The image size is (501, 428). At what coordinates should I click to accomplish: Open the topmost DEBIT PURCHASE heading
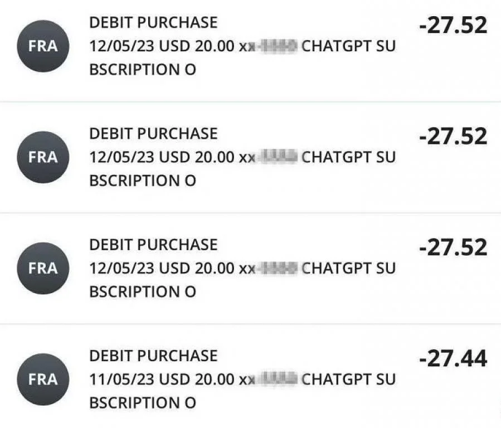tap(153, 23)
